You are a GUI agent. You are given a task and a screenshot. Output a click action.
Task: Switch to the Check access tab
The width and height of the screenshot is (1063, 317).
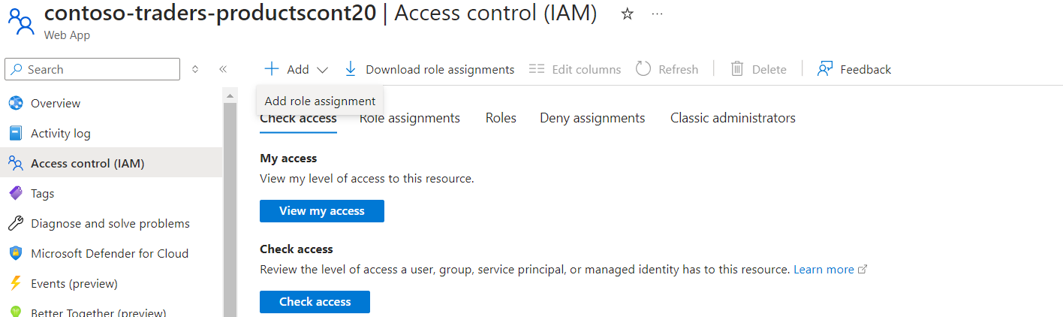tap(298, 118)
